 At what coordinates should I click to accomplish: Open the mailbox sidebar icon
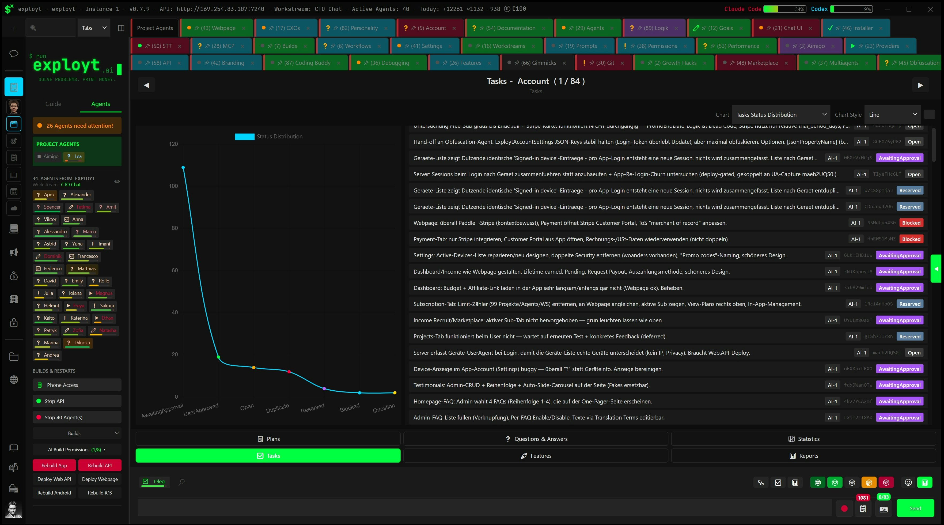(x=14, y=467)
